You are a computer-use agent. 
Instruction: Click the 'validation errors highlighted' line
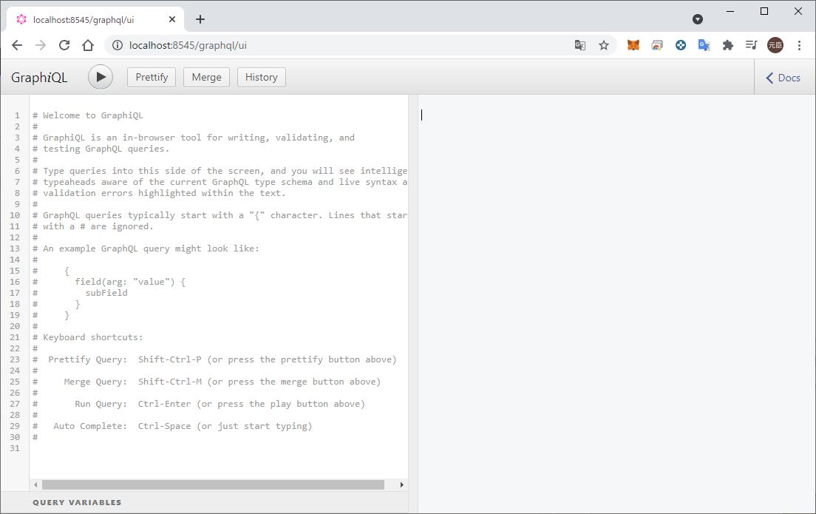tap(159, 193)
